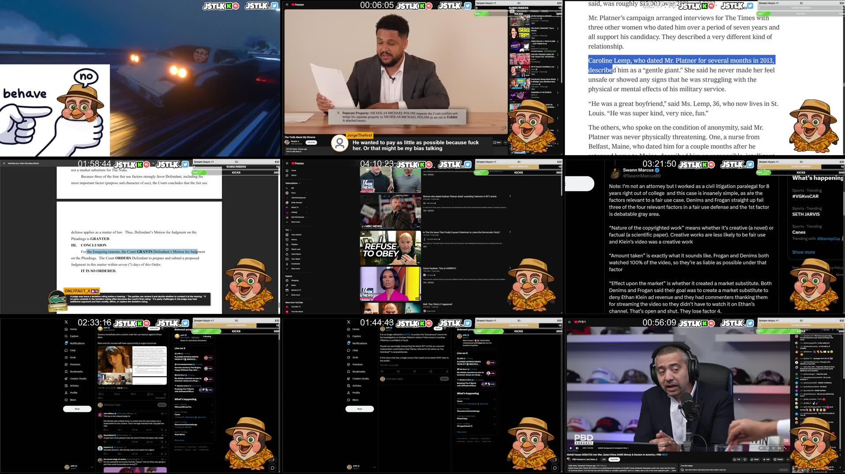Screen dimensions: 845x474
Task: Select Movies & TV in the YouTube sidebar
Action: pyautogui.click(x=293, y=290)
